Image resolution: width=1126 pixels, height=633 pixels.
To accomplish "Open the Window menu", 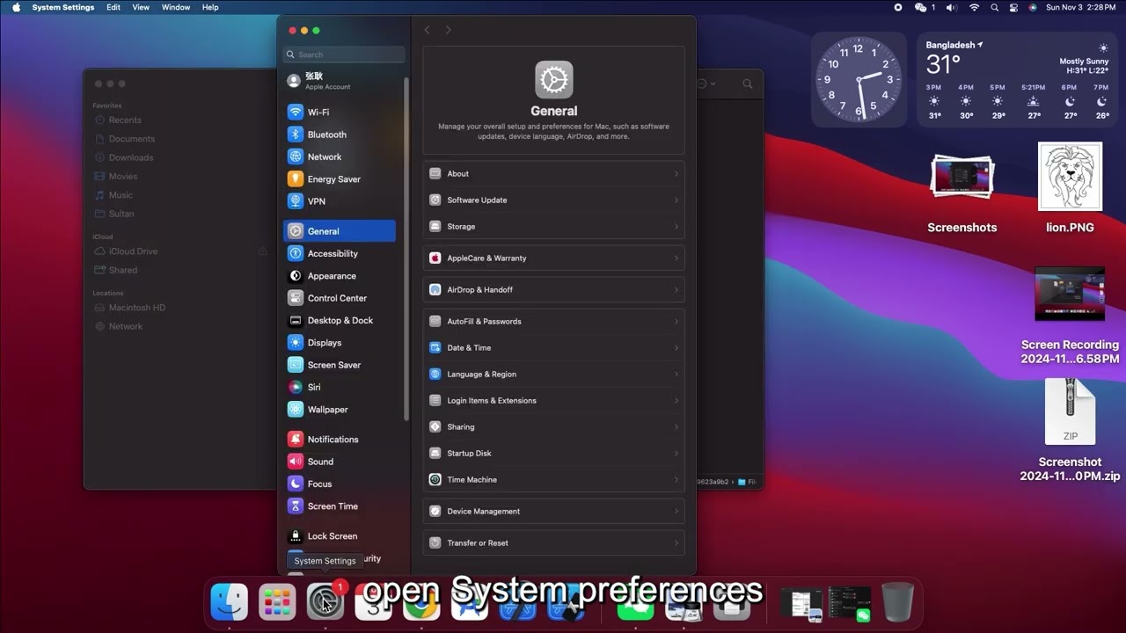I will tap(176, 7).
